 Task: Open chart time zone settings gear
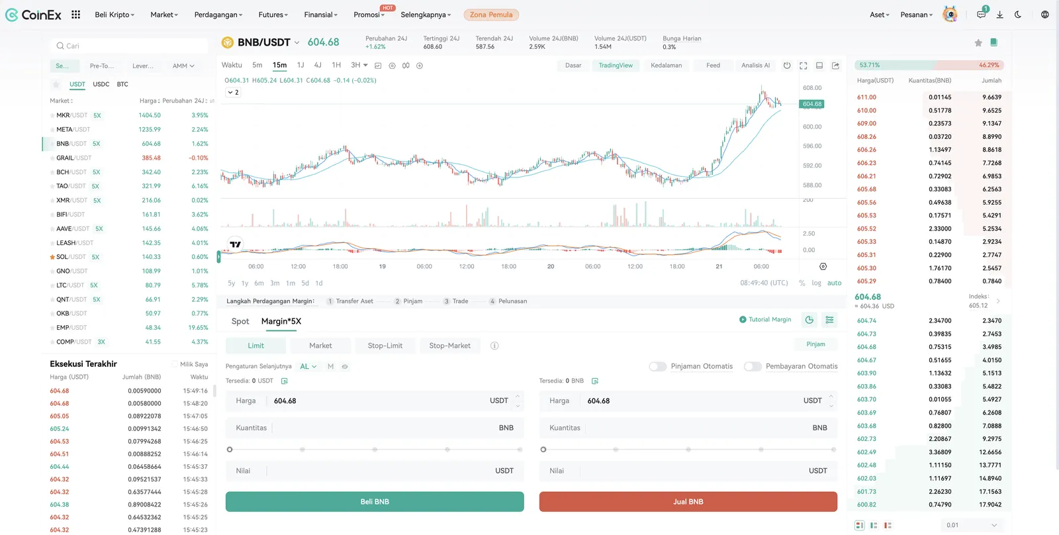pyautogui.click(x=823, y=266)
